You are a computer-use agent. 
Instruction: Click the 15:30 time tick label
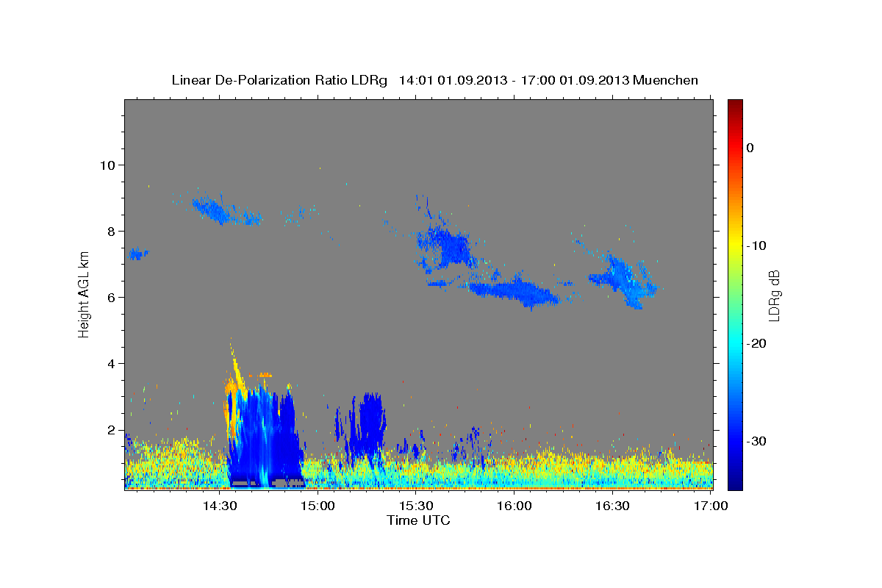pos(415,506)
